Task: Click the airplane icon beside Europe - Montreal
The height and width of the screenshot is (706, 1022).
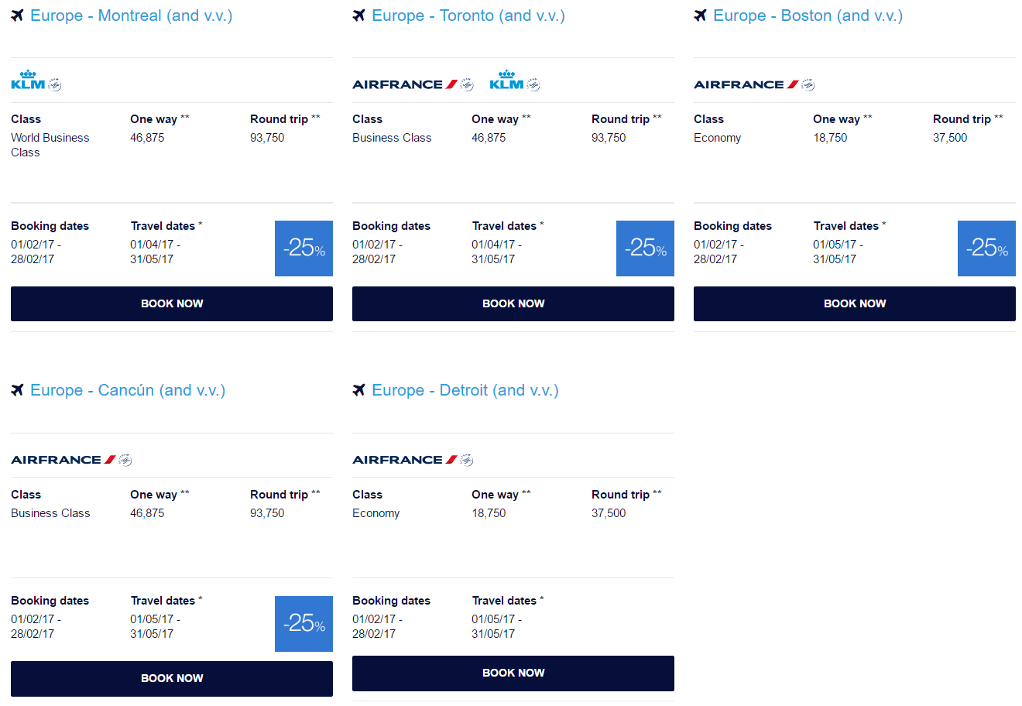Action: [x=17, y=15]
